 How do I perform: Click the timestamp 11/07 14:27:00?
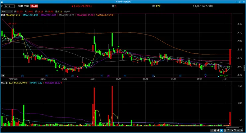pyautogui.click(x=203, y=6)
